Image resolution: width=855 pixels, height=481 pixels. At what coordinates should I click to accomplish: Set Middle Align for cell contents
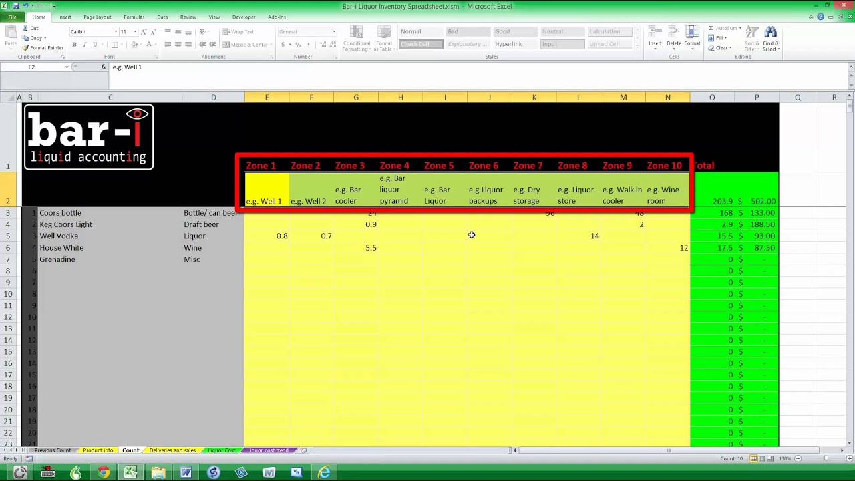tap(178, 32)
